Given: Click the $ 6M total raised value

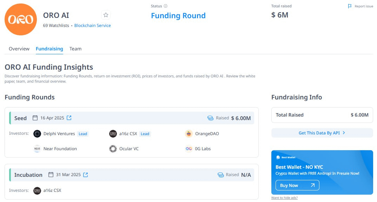Looking at the screenshot, I should click(280, 15).
